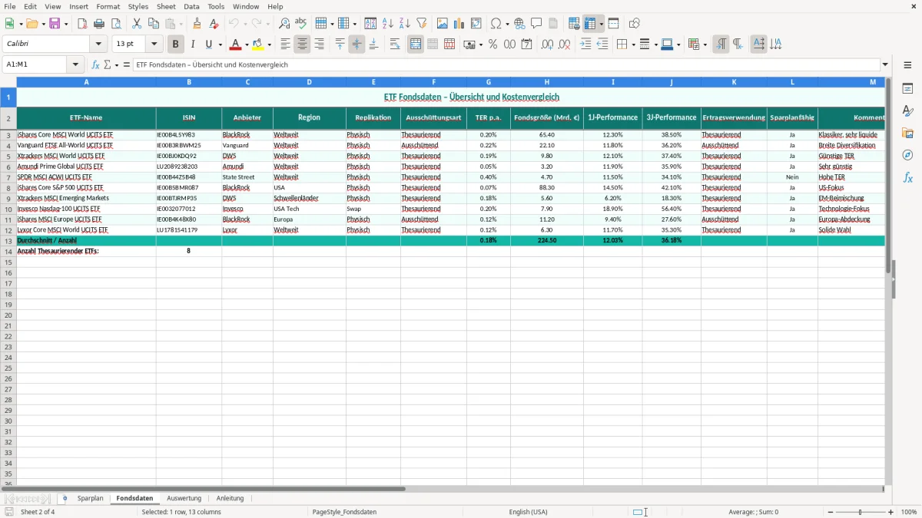Open the sidebar Gallery icon
Viewport: 922px width, 518px height.
tap(907, 134)
